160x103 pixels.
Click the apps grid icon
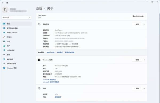[x=4, y=41]
